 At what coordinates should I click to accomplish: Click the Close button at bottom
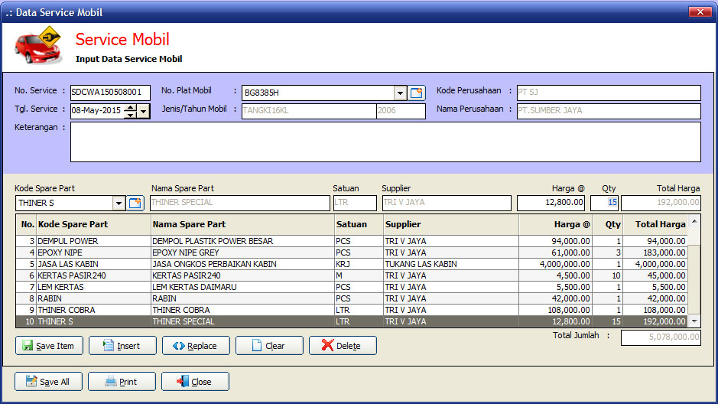(x=195, y=382)
